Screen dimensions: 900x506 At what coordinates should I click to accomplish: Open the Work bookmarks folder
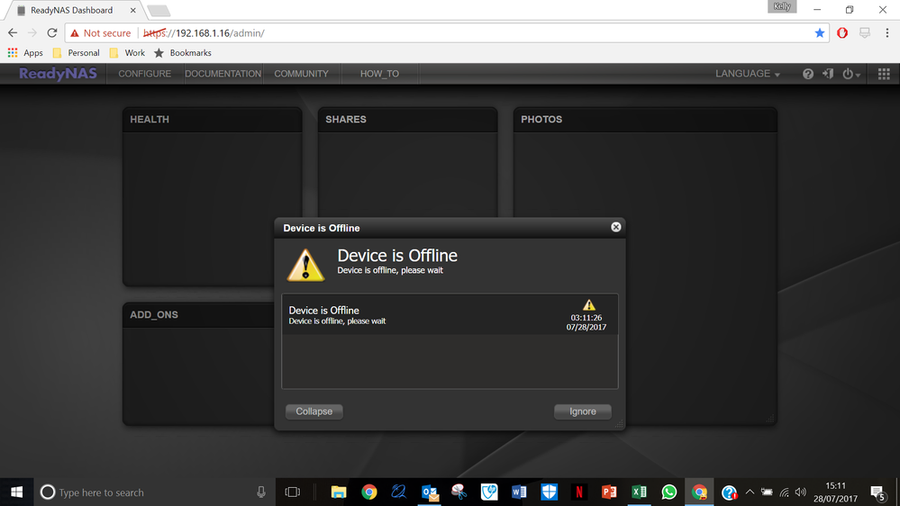tap(127, 53)
